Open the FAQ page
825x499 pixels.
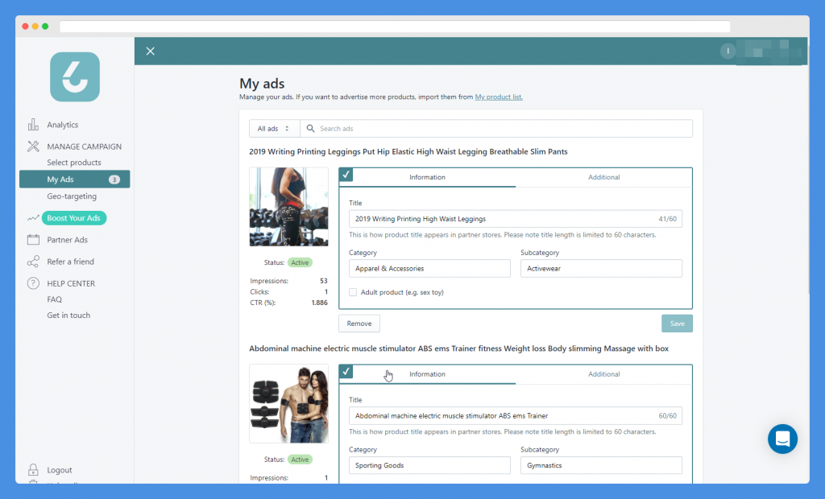tap(54, 299)
